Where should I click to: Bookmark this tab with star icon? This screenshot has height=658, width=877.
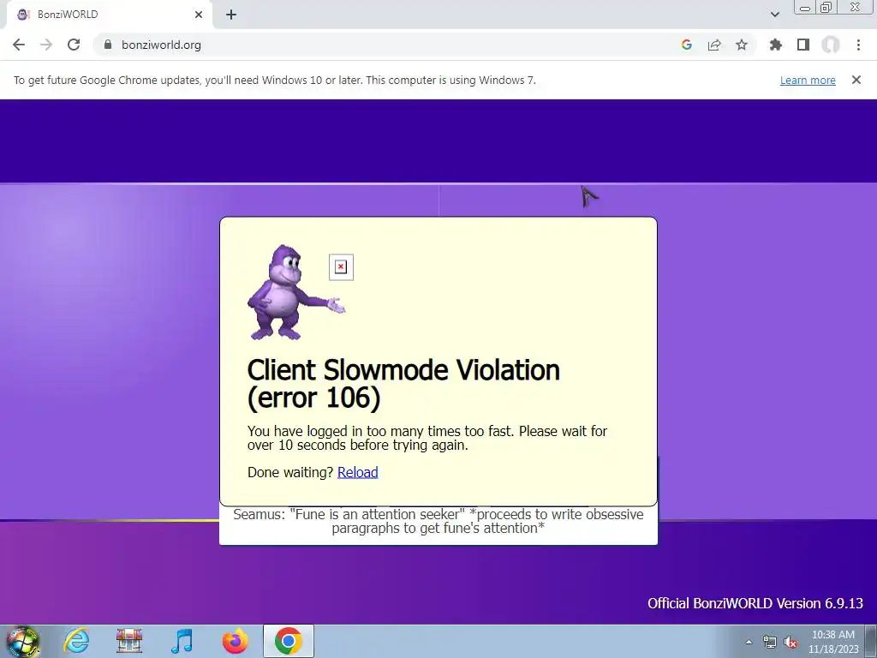point(742,45)
